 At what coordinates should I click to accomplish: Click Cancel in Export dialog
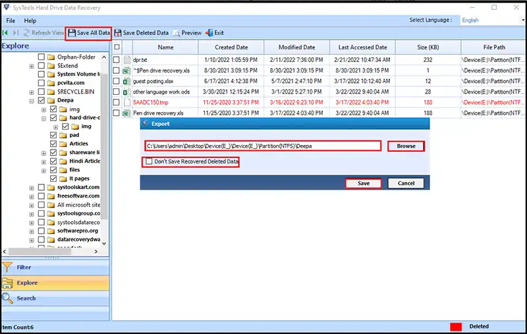[x=406, y=183]
